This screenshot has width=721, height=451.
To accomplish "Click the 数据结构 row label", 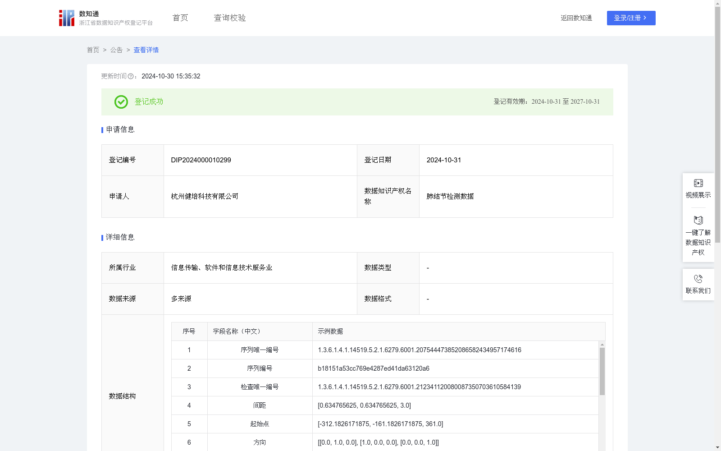I will pyautogui.click(x=122, y=396).
